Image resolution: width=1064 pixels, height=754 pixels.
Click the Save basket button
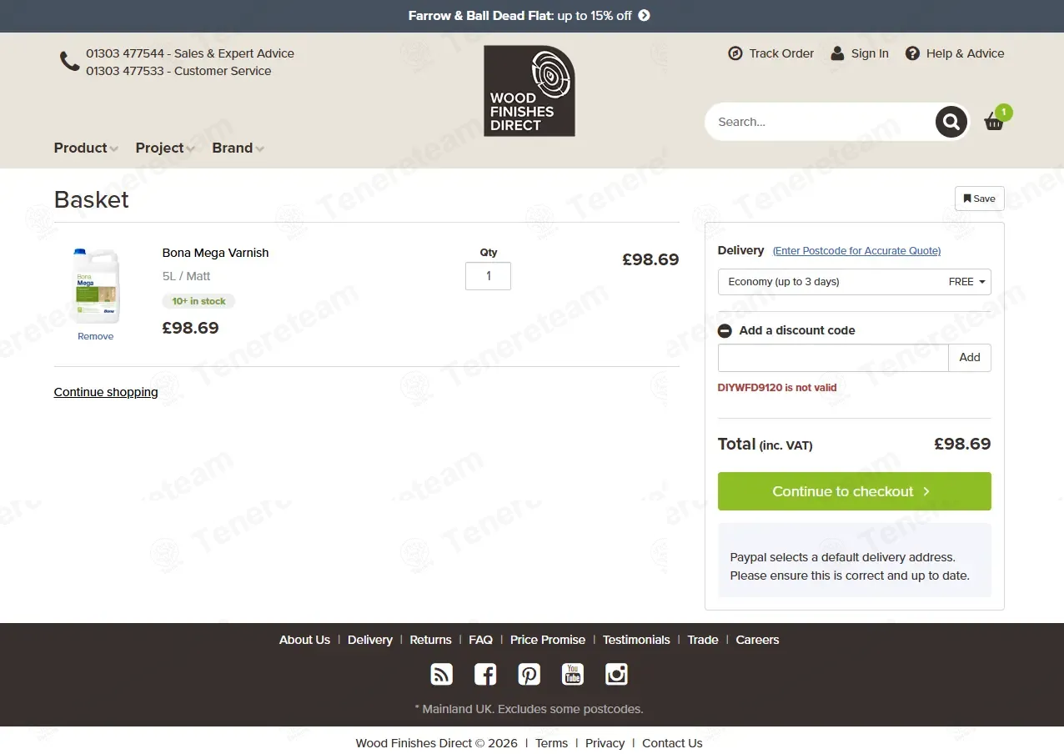point(980,199)
